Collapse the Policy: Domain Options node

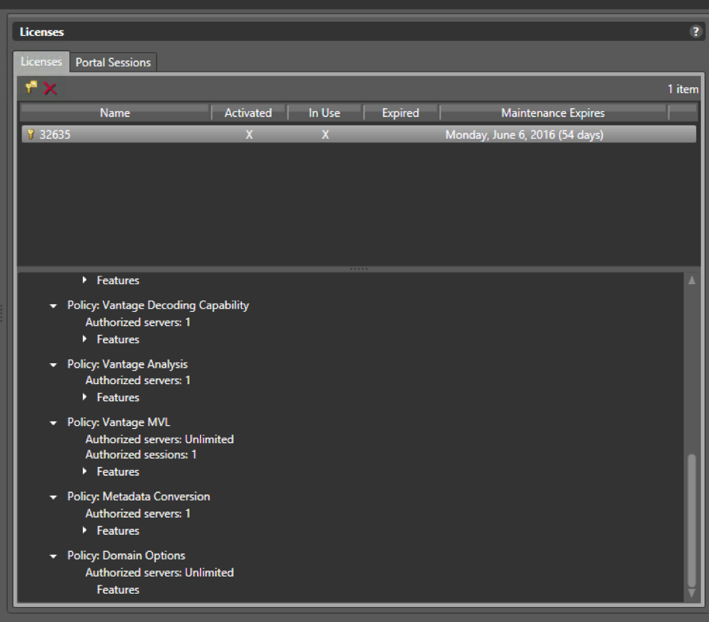[x=53, y=556]
